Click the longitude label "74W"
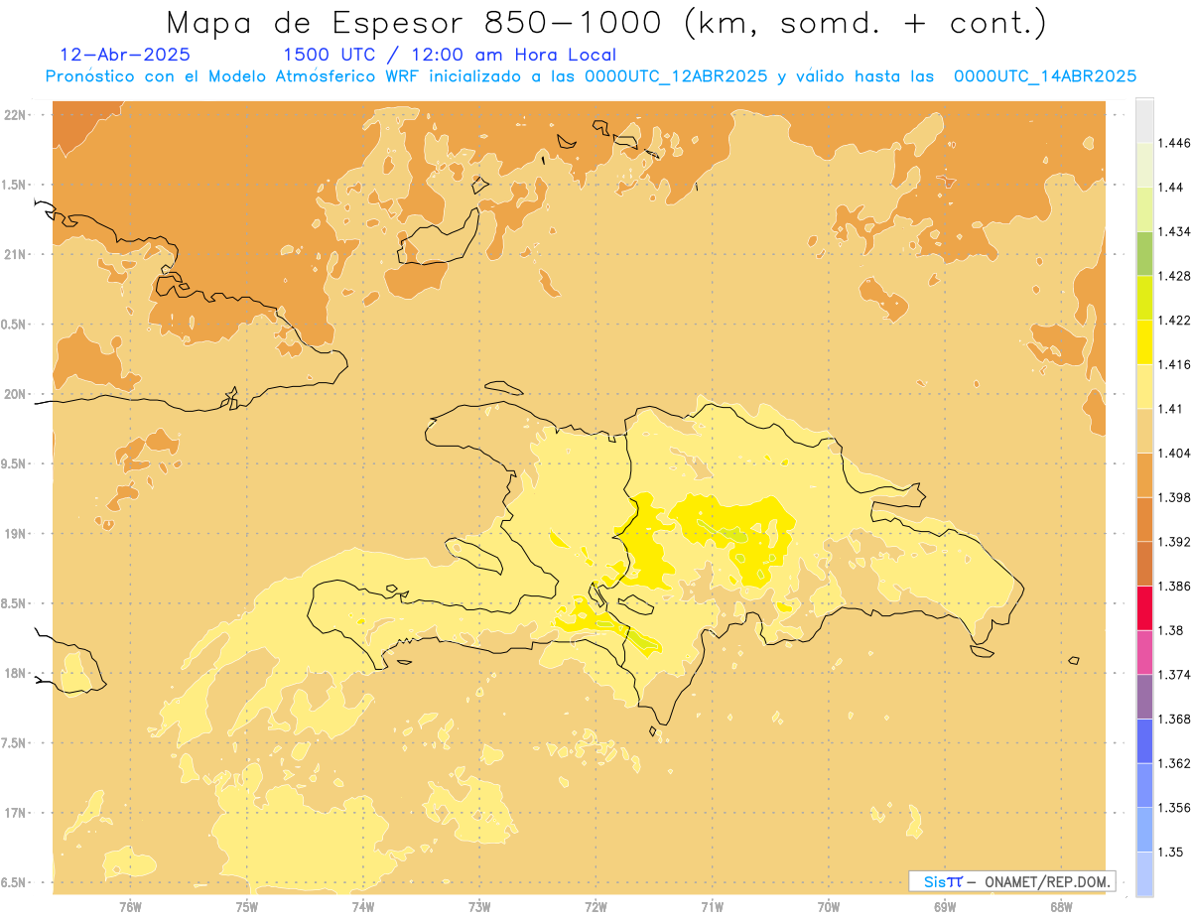This screenshot has width=1191, height=920. click(x=363, y=907)
